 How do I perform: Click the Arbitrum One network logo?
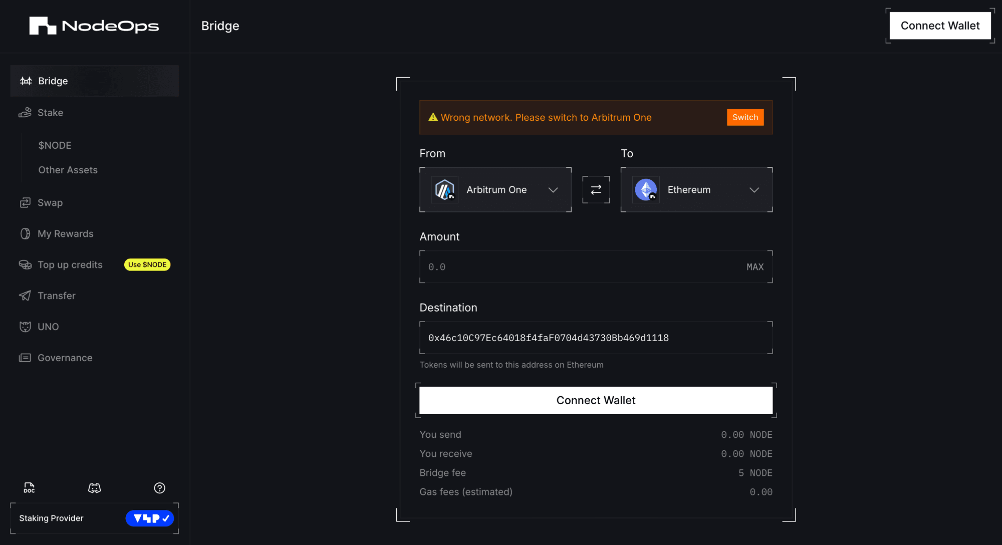tap(444, 190)
